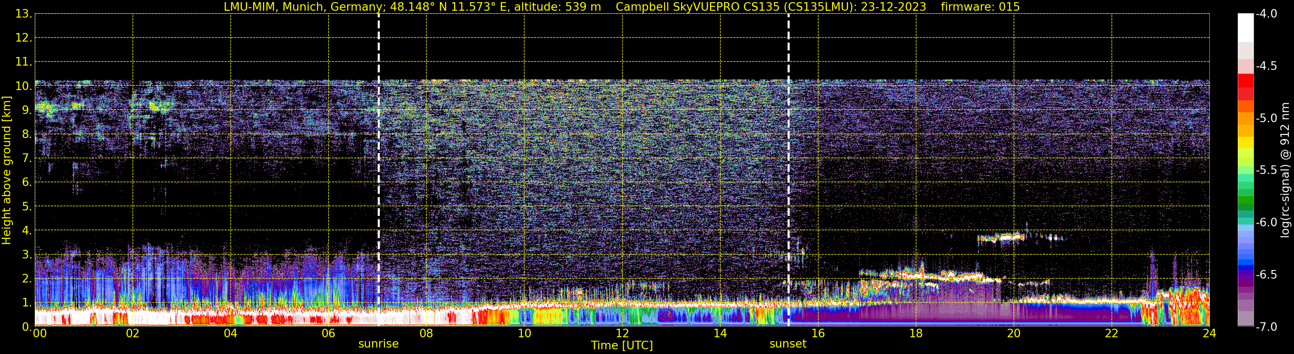Click the white dashed sunrise marker line
This screenshot has height=354, width=1294.
coord(378,170)
